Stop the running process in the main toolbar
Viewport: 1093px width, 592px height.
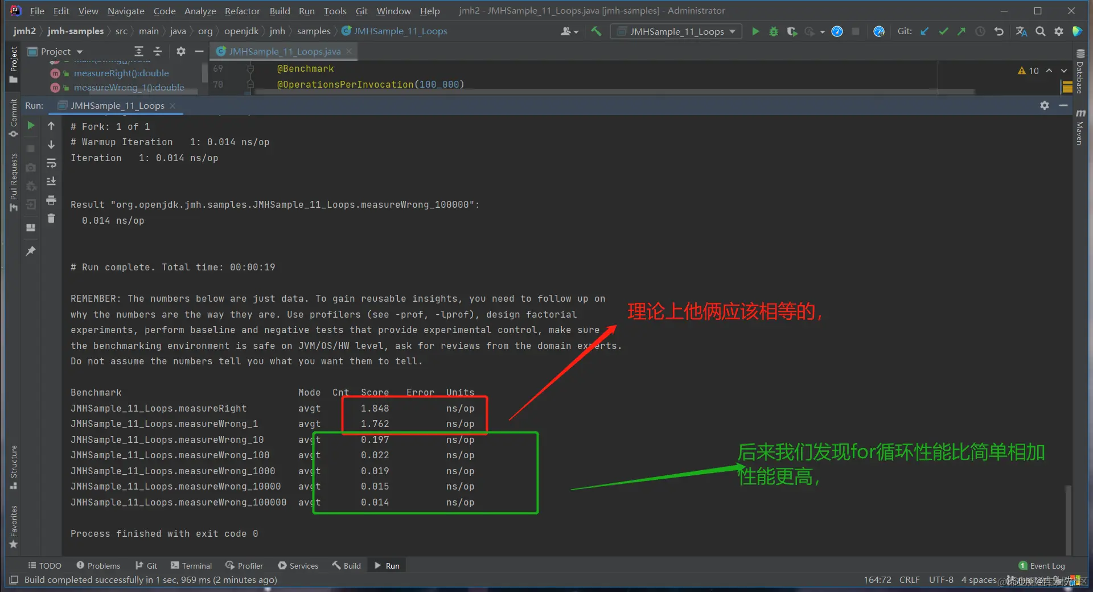tap(855, 31)
